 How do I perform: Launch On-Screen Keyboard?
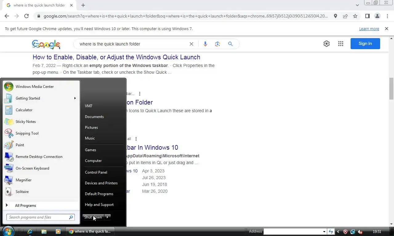(x=41, y=168)
